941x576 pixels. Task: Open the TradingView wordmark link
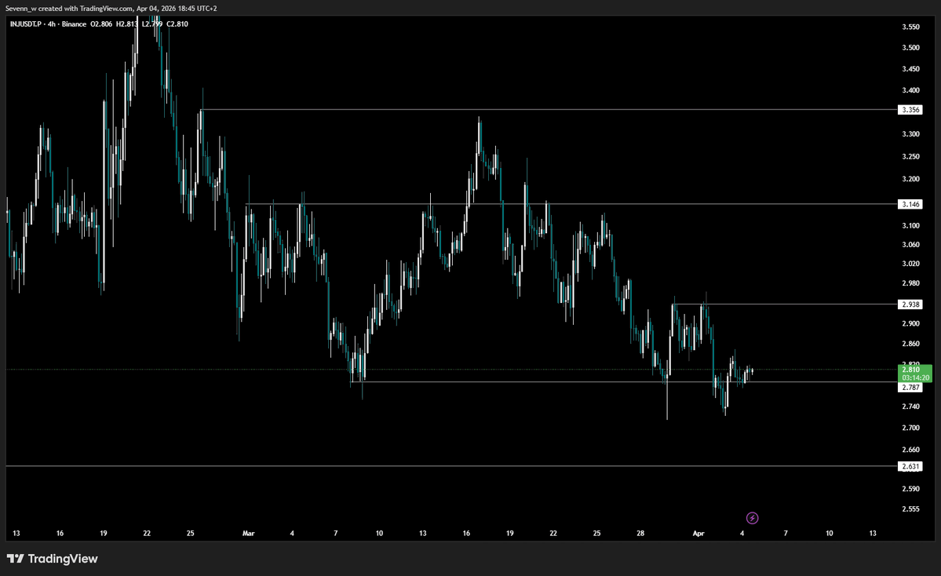click(x=63, y=559)
